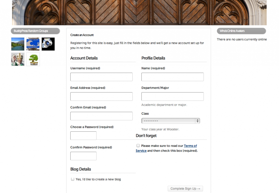
Task: Click the bonsai tree group avatar
Action: (33, 59)
